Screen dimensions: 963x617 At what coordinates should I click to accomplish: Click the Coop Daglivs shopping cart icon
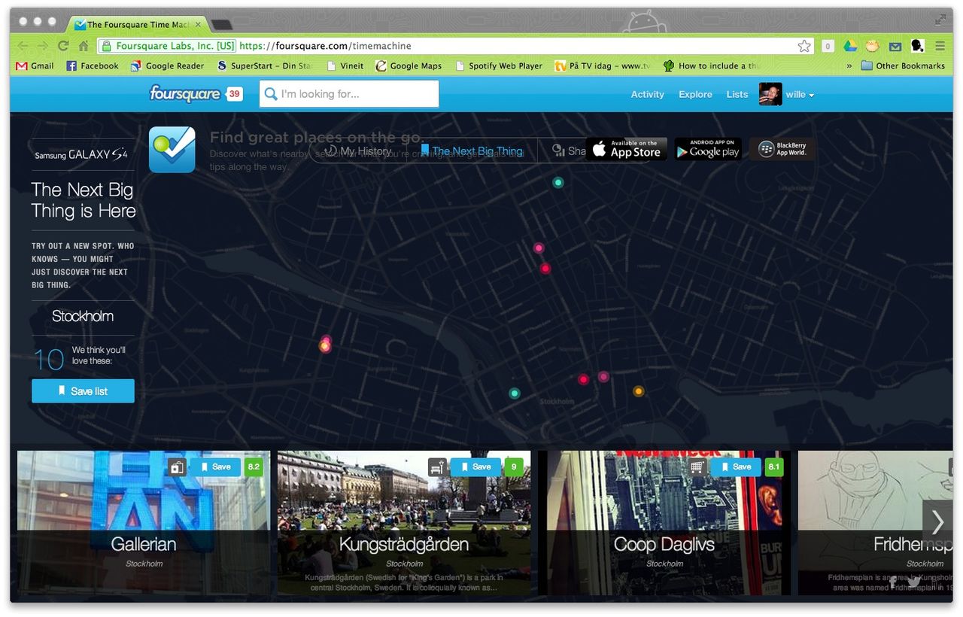click(697, 467)
